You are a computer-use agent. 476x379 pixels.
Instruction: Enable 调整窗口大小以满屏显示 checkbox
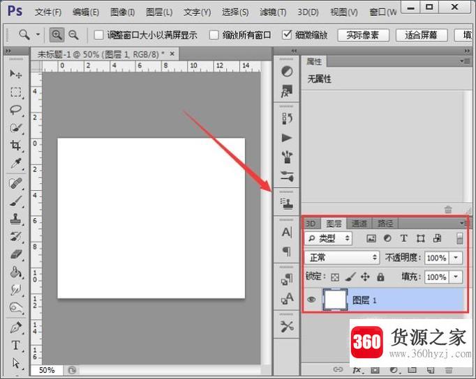tap(98, 35)
